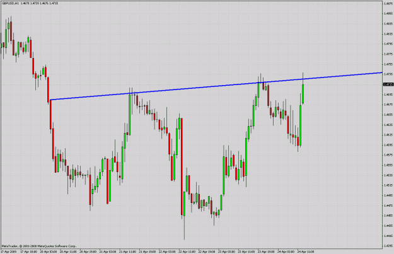
Task: Select the blue trendline on the chart
Action: [x=216, y=86]
